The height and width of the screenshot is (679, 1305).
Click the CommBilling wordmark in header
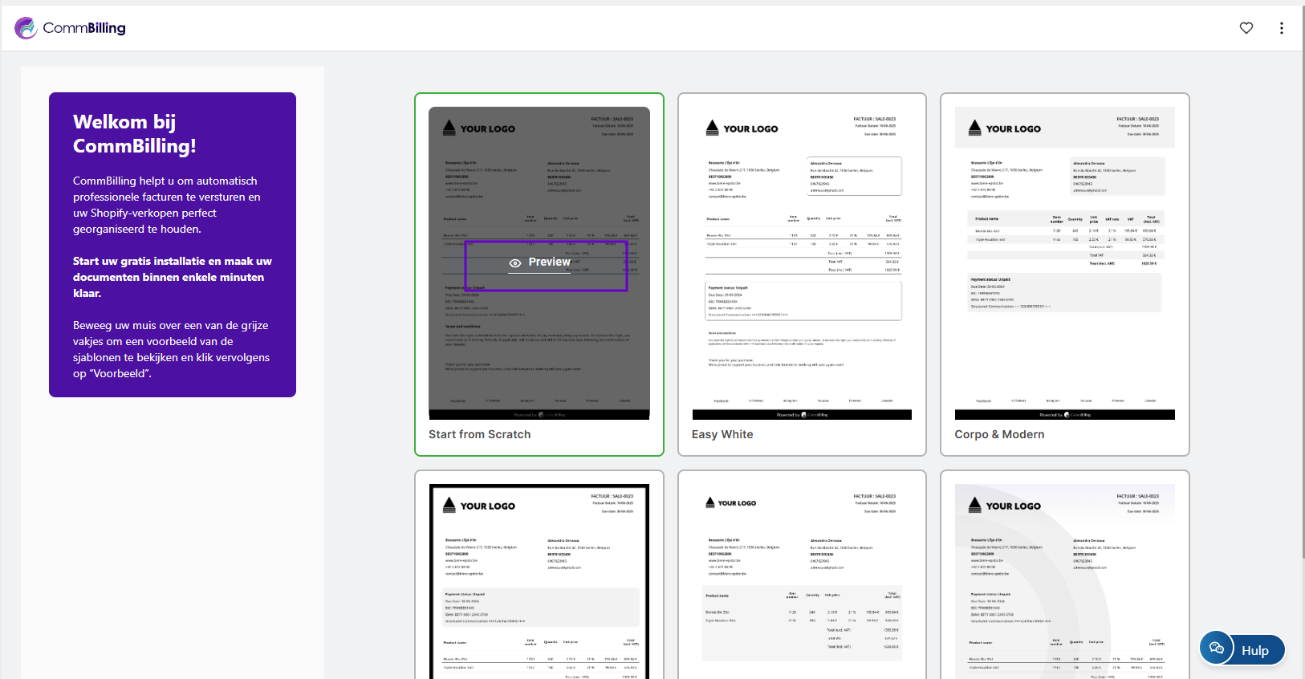pyautogui.click(x=84, y=28)
